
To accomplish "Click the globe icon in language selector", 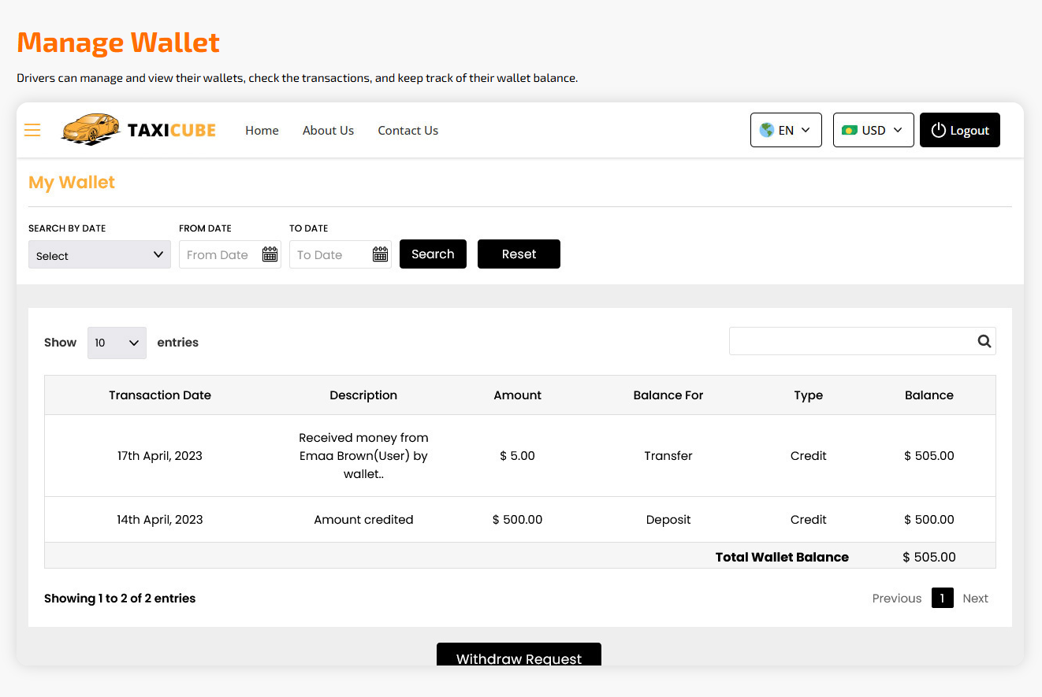I will click(766, 130).
